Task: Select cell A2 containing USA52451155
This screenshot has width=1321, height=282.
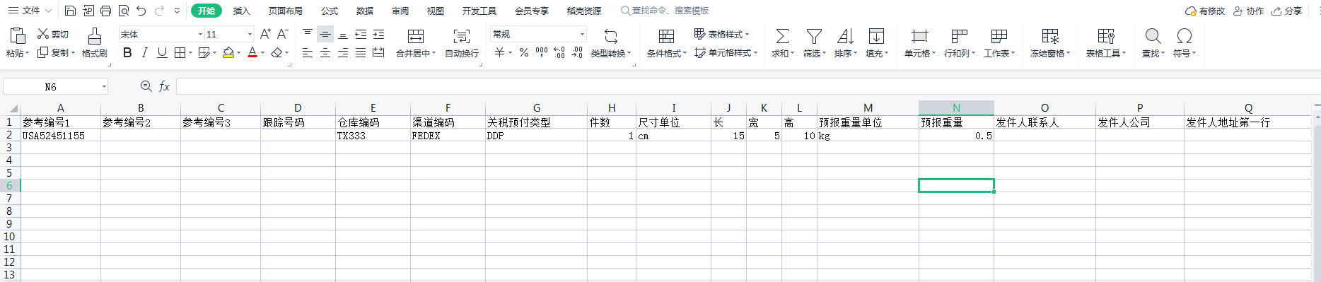Action: tap(61, 136)
